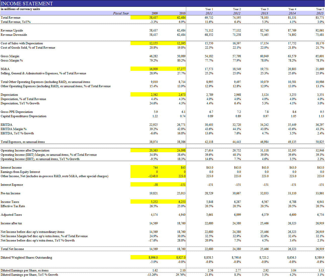Select the 2015 Revenue Upside value 92,061

click(x=319, y=30)
